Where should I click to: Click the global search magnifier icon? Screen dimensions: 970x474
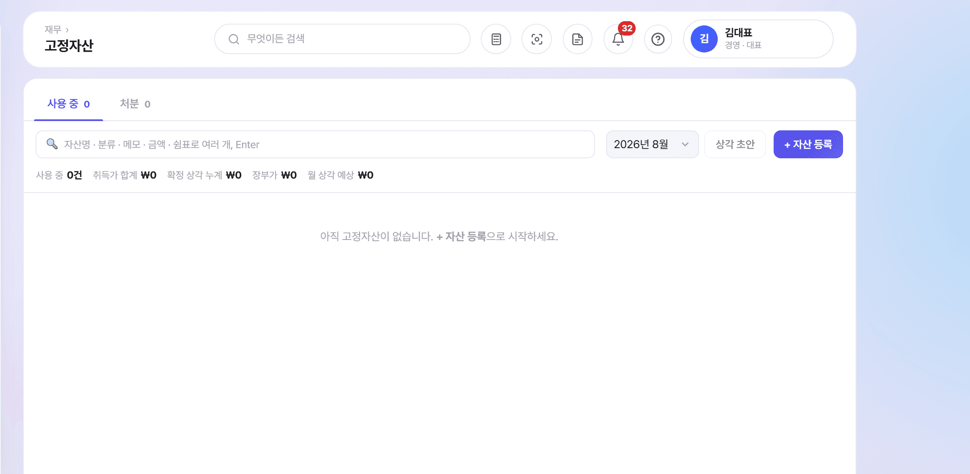[x=234, y=39]
